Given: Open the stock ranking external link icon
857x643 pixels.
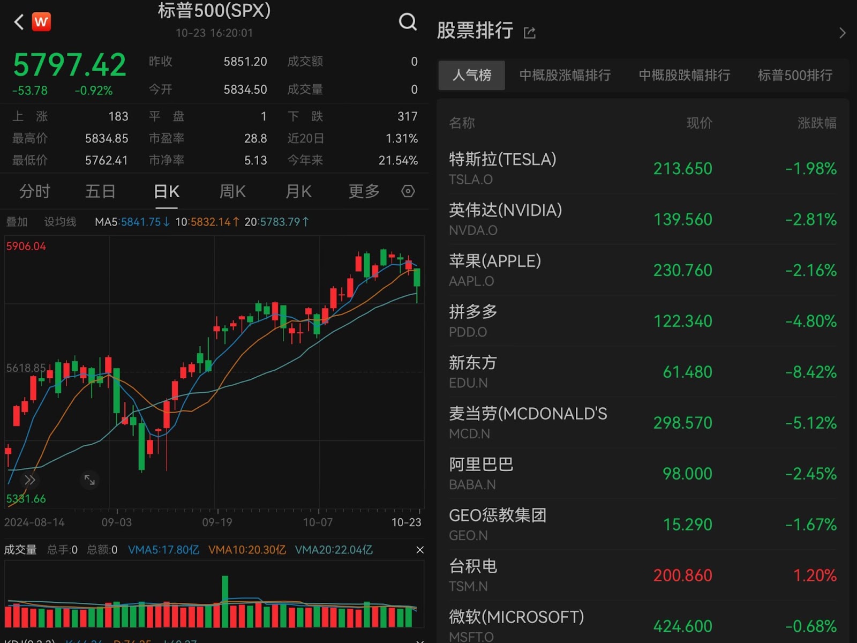Looking at the screenshot, I should pyautogui.click(x=529, y=33).
